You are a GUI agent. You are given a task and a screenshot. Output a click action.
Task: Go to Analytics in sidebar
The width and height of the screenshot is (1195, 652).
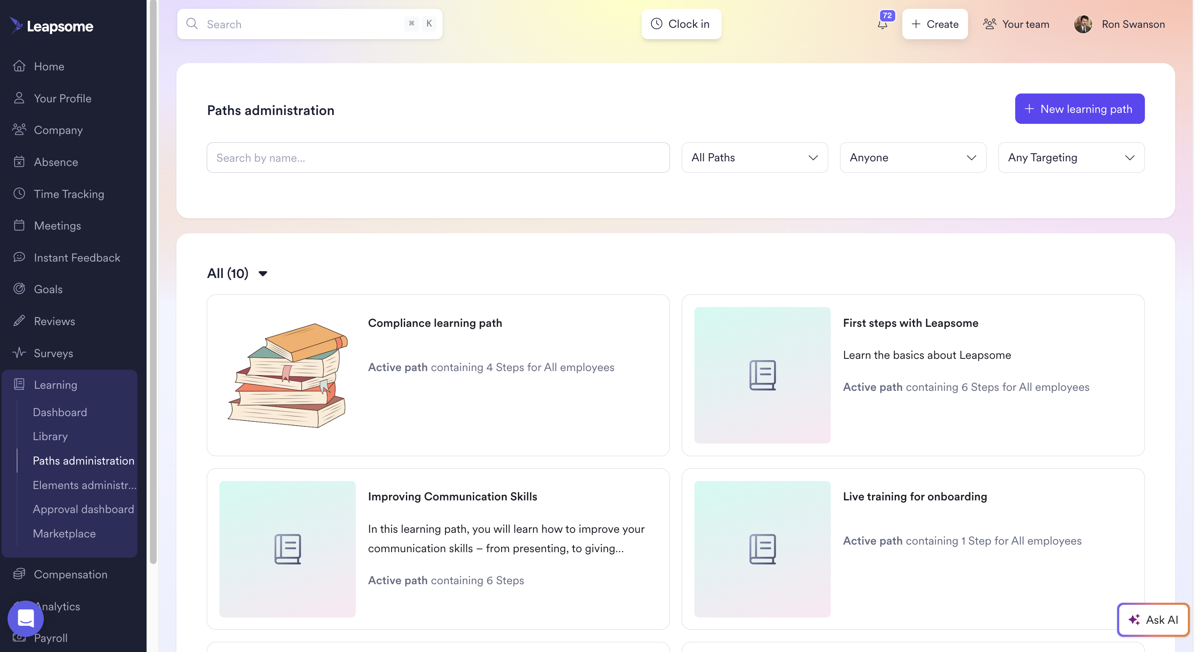57,606
